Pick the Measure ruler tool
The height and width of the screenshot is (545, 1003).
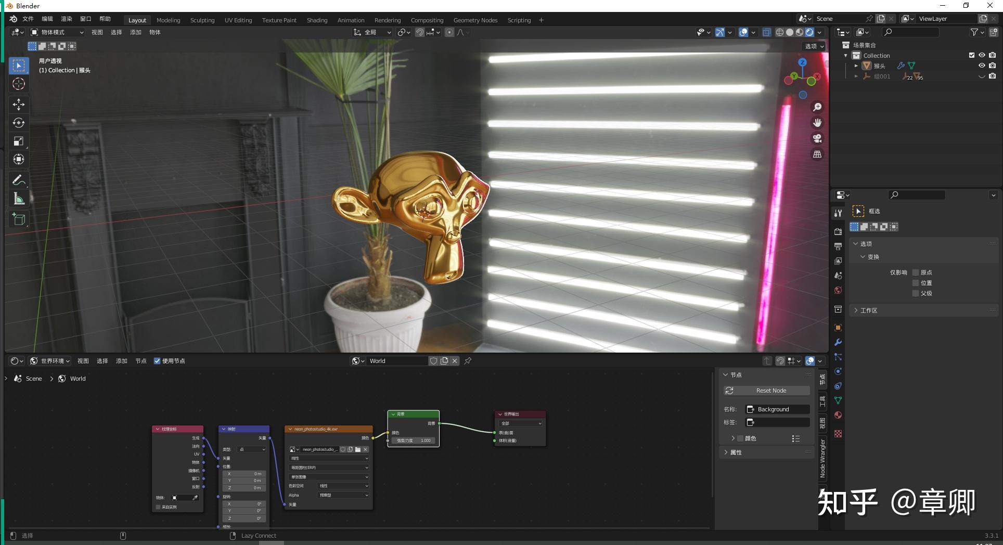19,198
